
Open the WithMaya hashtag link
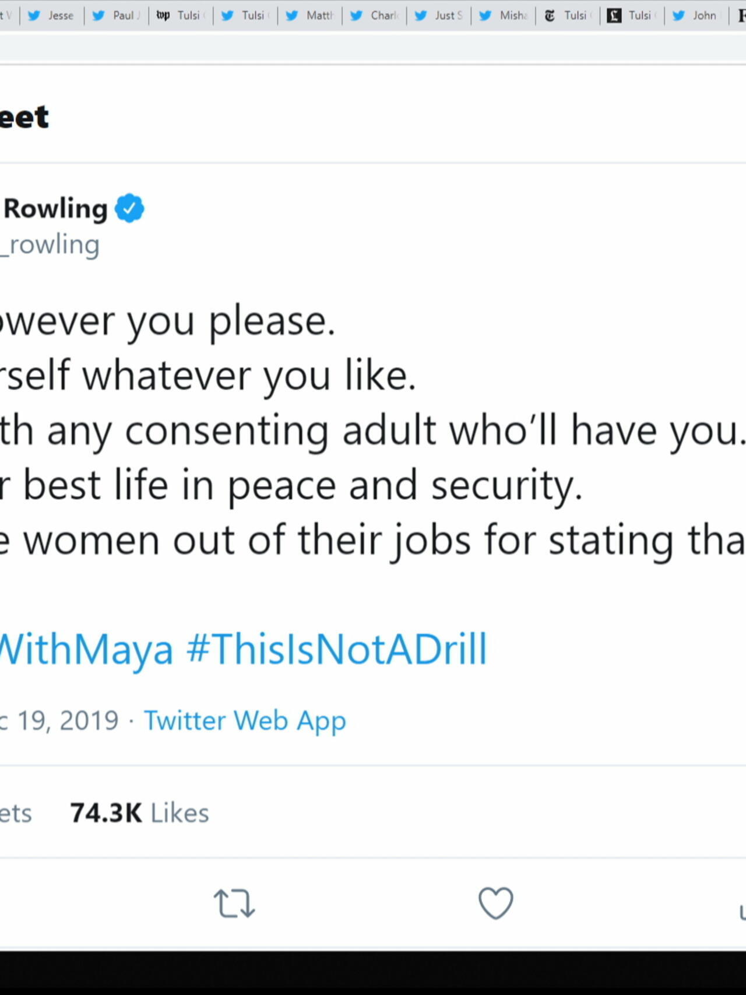tap(86, 649)
